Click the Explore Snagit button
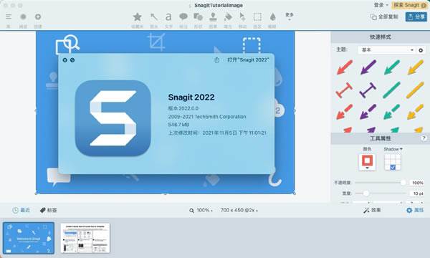 [x=410, y=5]
